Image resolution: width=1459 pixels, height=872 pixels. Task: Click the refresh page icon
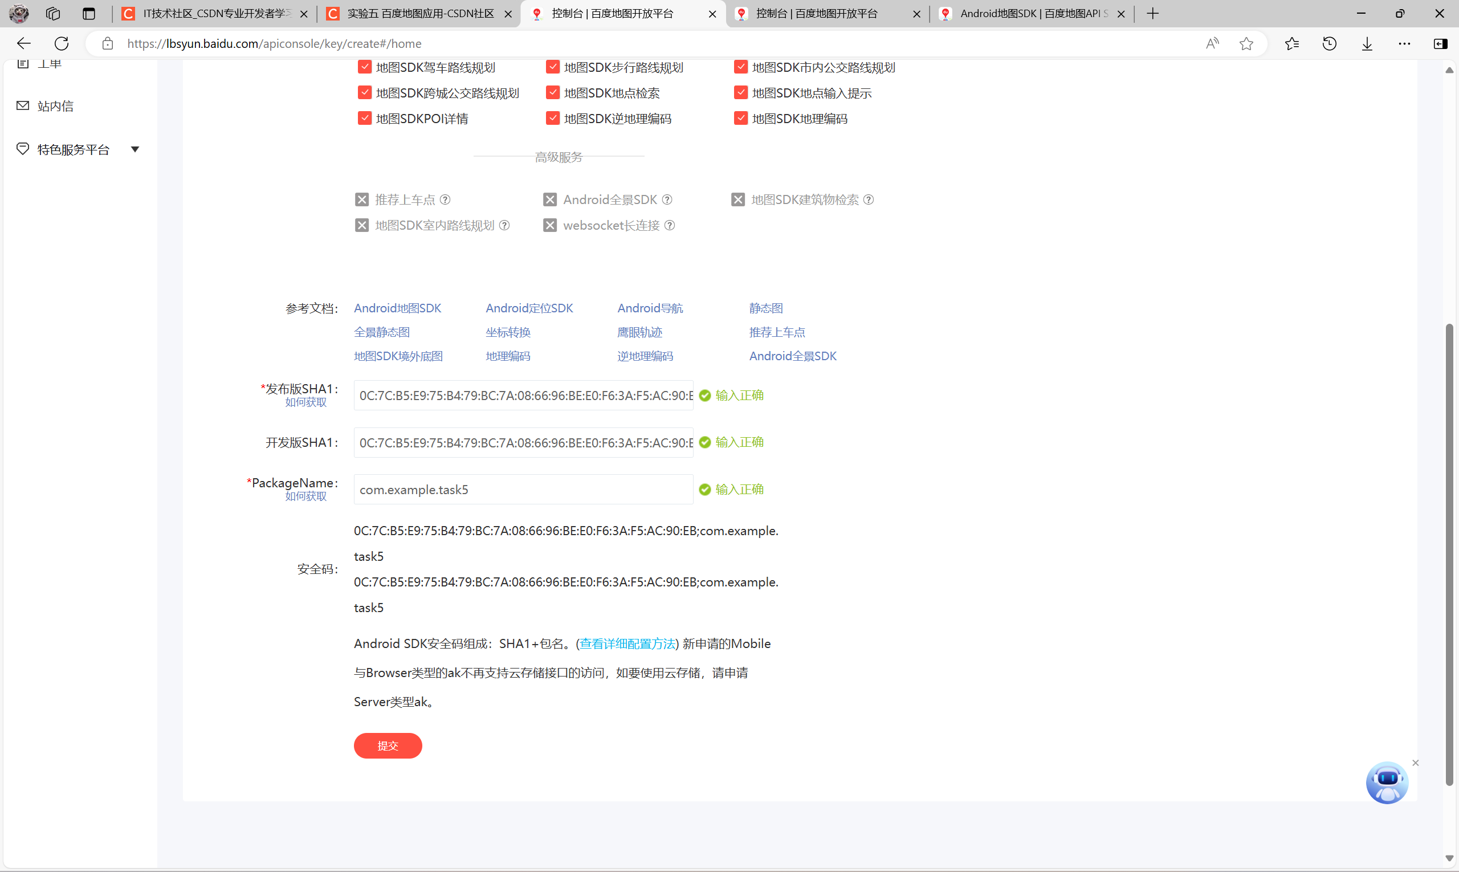pos(62,43)
